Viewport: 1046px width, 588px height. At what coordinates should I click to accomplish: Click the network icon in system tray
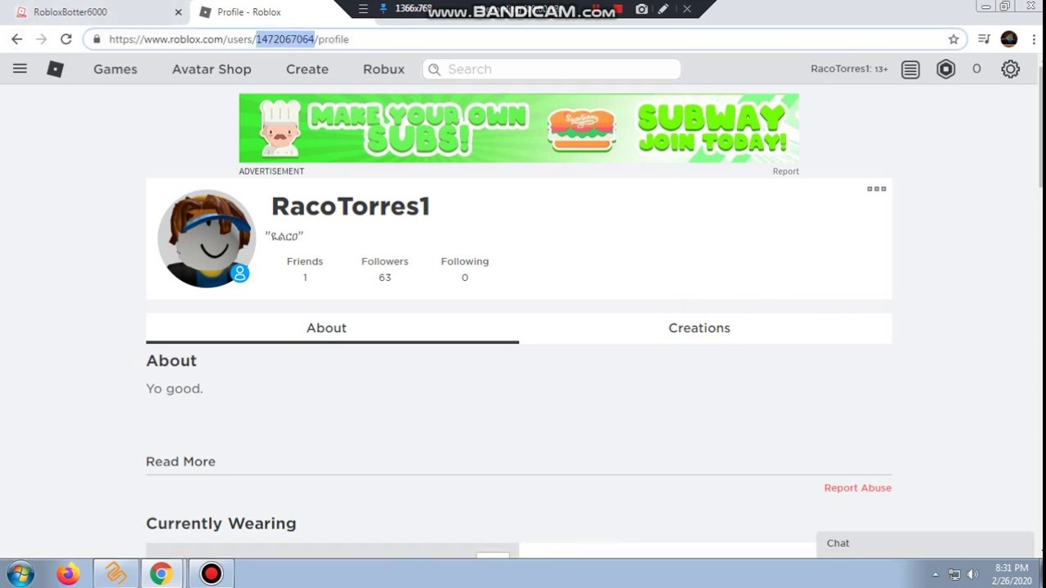(954, 574)
